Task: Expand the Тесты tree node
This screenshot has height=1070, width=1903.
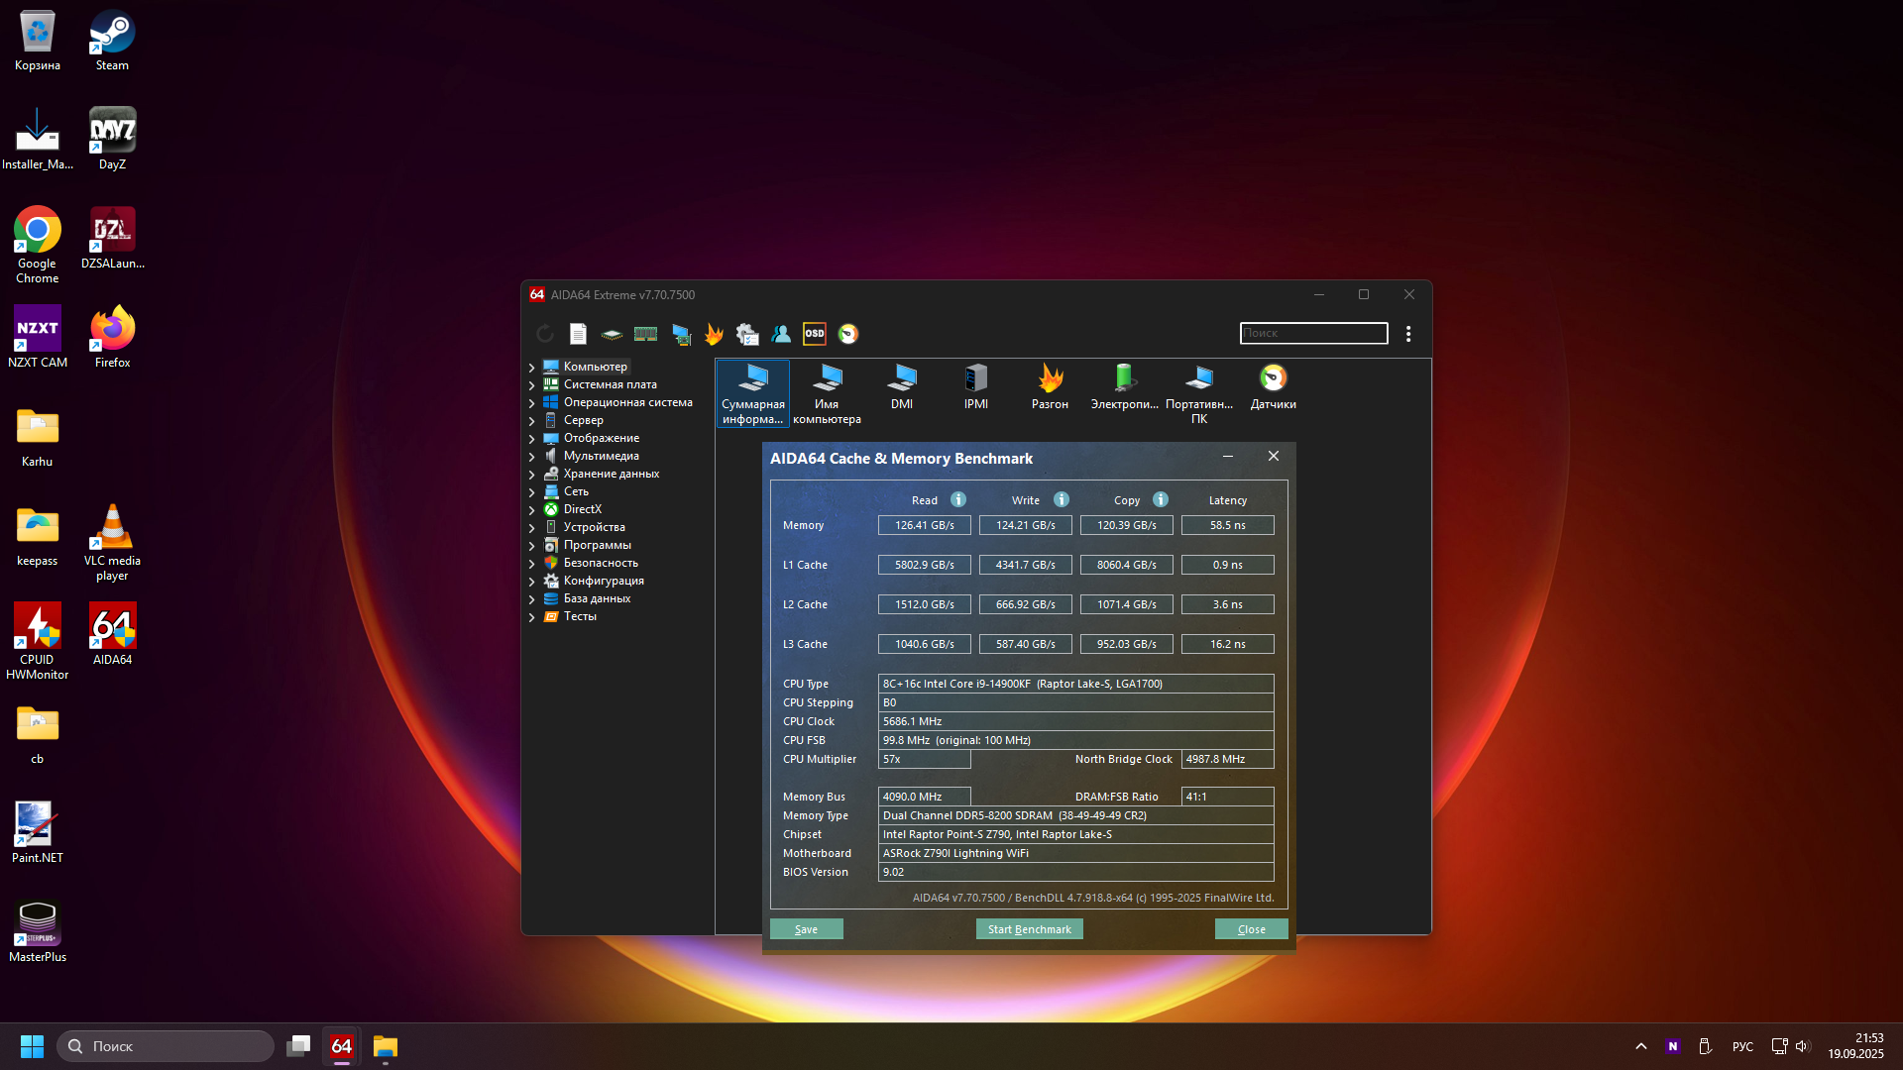Action: point(532,617)
